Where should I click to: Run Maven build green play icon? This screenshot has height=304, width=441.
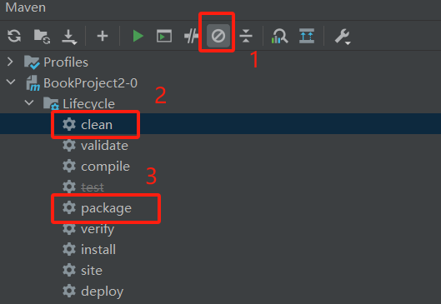pyautogui.click(x=138, y=36)
